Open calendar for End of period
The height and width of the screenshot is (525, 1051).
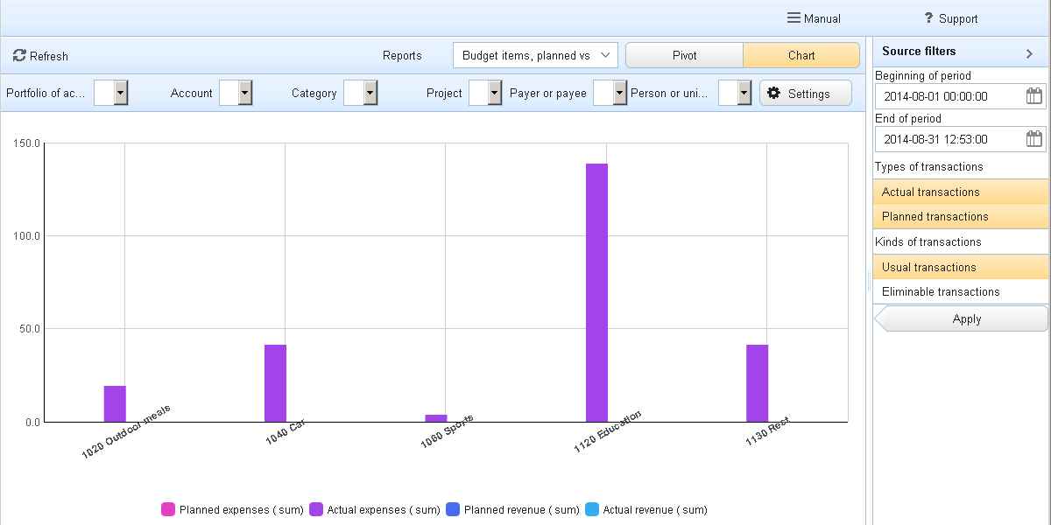(1034, 139)
